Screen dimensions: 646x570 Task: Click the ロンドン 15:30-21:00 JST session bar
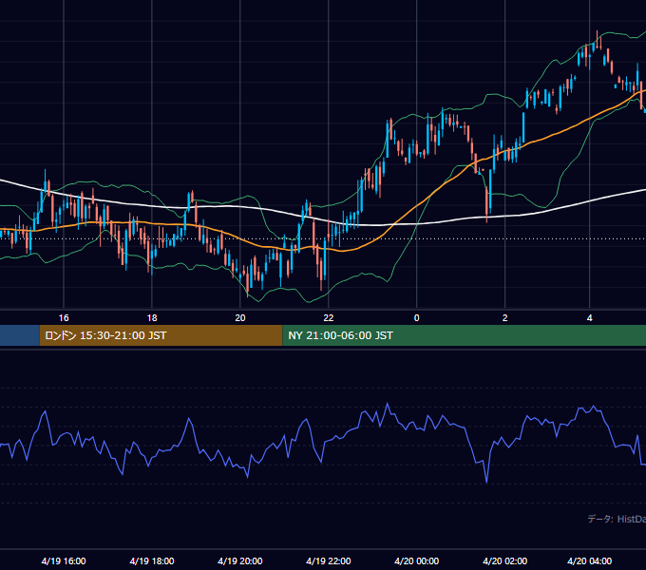pos(161,335)
